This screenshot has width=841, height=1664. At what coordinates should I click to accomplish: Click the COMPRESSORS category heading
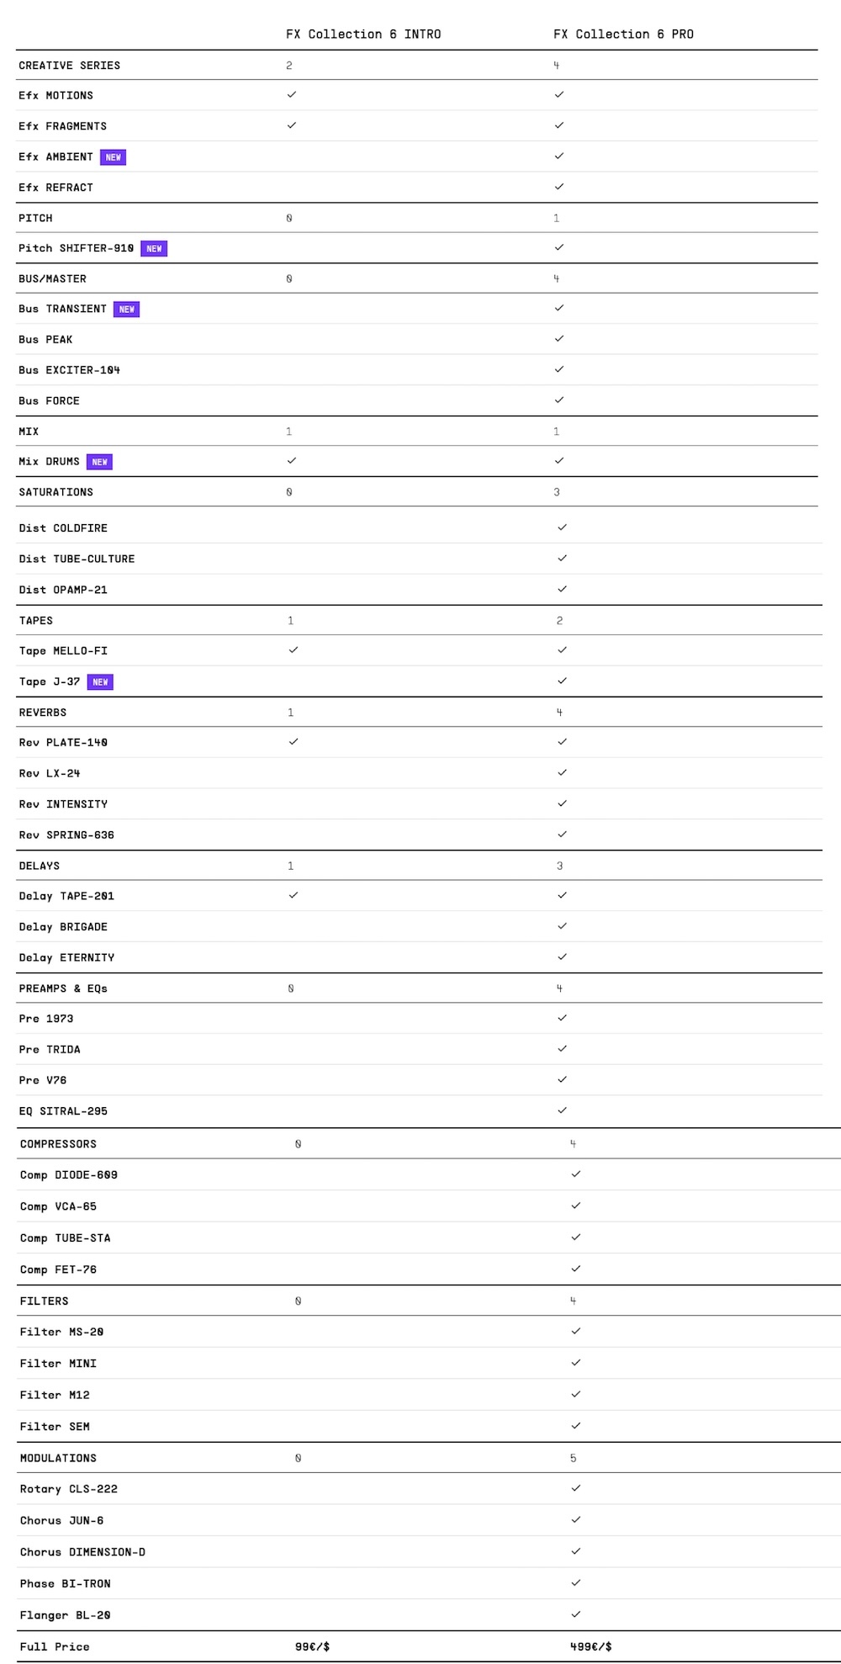[58, 1144]
